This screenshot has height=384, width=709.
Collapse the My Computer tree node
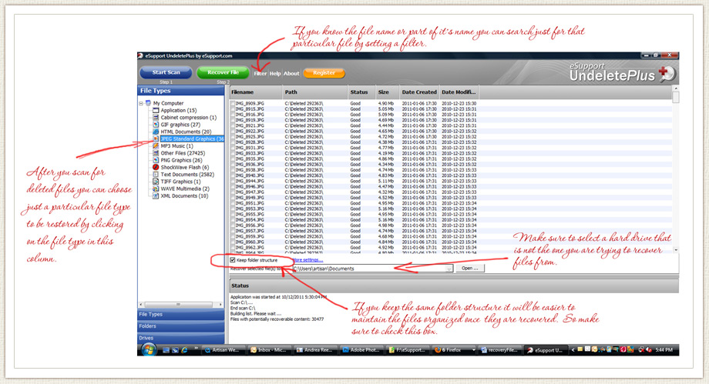coord(141,103)
